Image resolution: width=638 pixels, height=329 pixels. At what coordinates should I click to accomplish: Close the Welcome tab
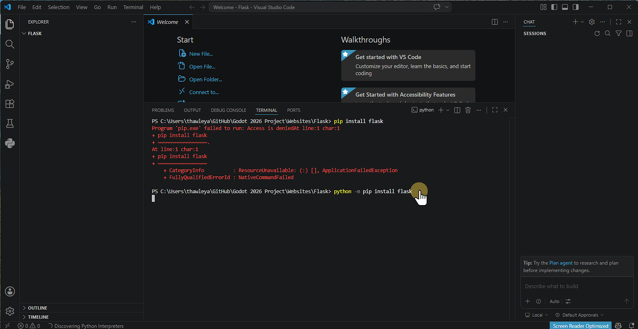187,22
